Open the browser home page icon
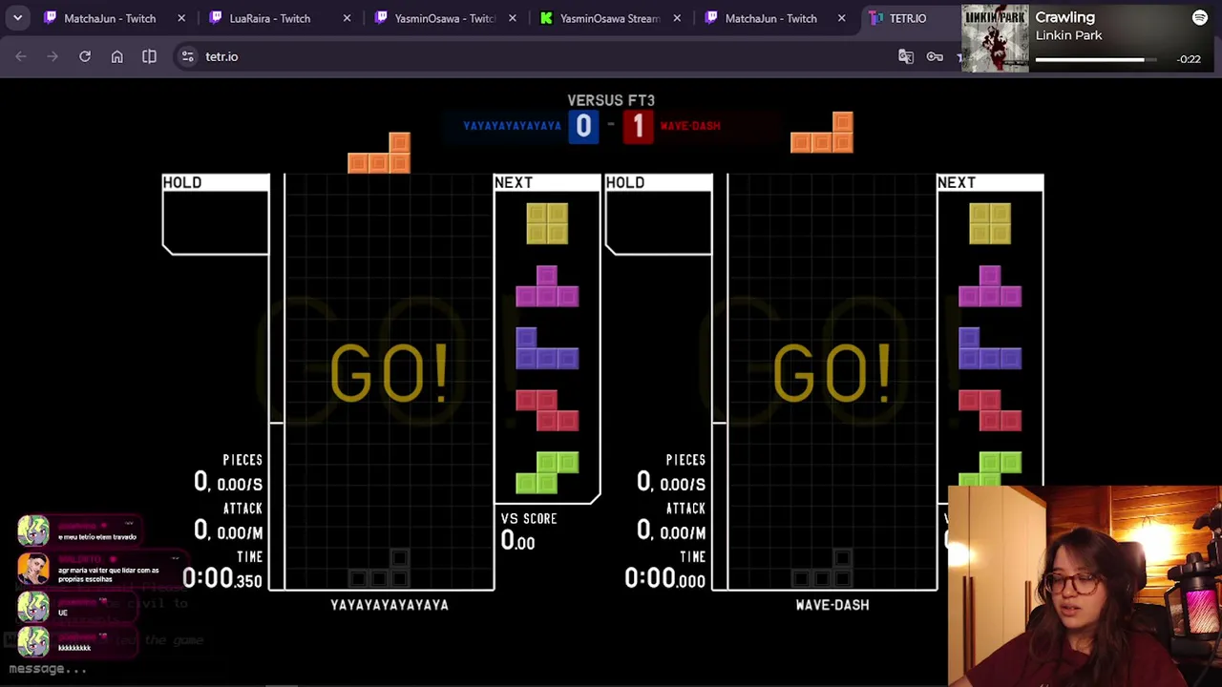The height and width of the screenshot is (687, 1222). pyautogui.click(x=116, y=56)
